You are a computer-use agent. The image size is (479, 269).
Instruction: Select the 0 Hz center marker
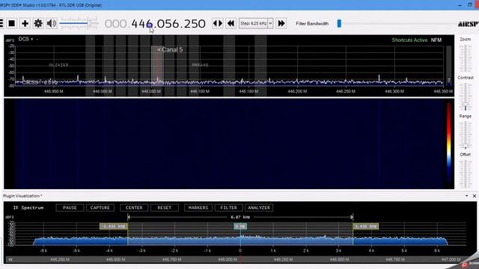click(x=240, y=226)
